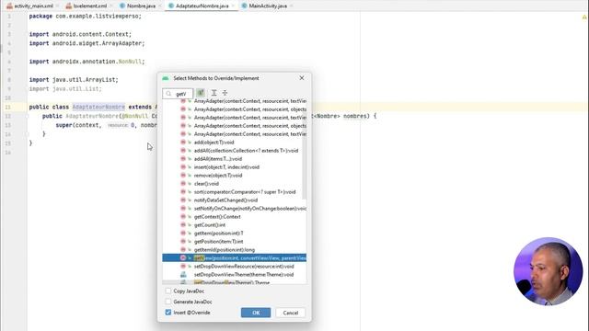Image resolution: width=589 pixels, height=331 pixels.
Task: Toggle the sort alphabetically icon
Action: click(201, 93)
